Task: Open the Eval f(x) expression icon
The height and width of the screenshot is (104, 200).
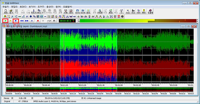Action: click(133, 11)
